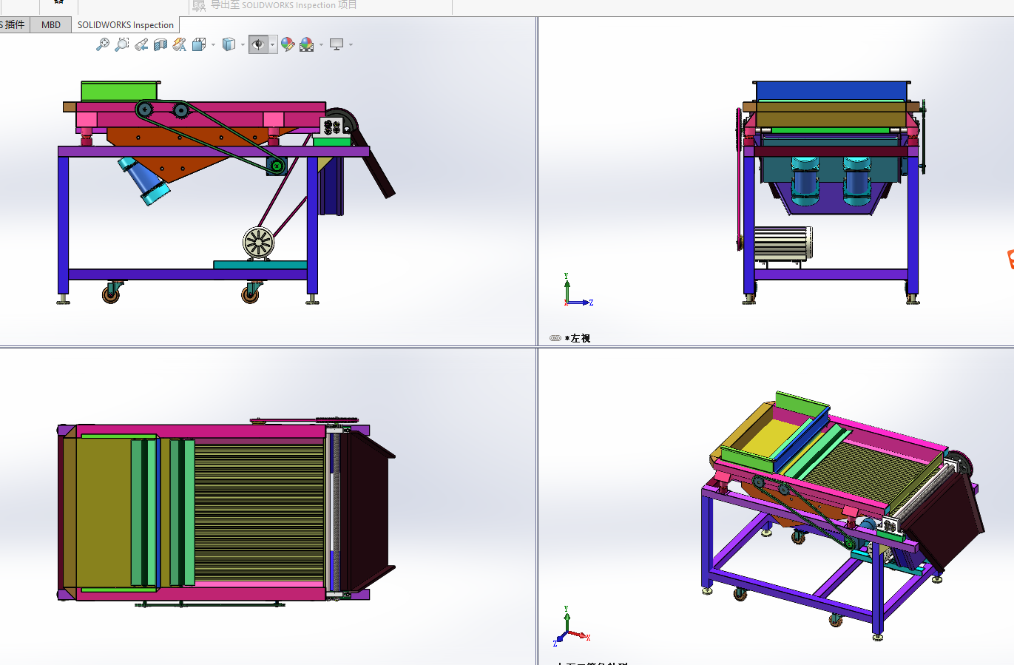Open the Edit Appearance tool
Viewport: 1014px width, 665px height.
point(288,44)
